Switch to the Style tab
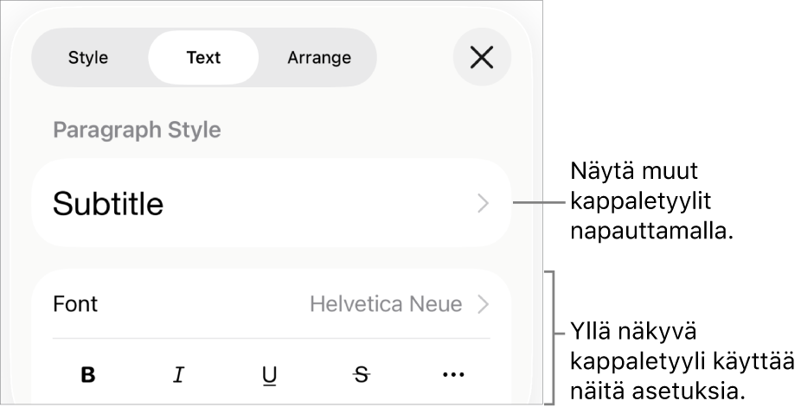 (88, 58)
